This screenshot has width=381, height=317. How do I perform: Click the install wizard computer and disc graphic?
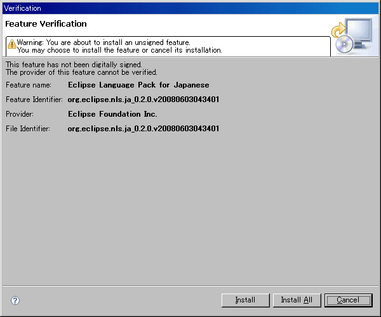(352, 36)
